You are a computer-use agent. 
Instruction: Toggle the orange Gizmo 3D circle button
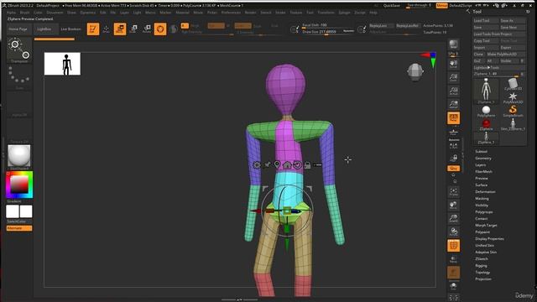[160, 29]
